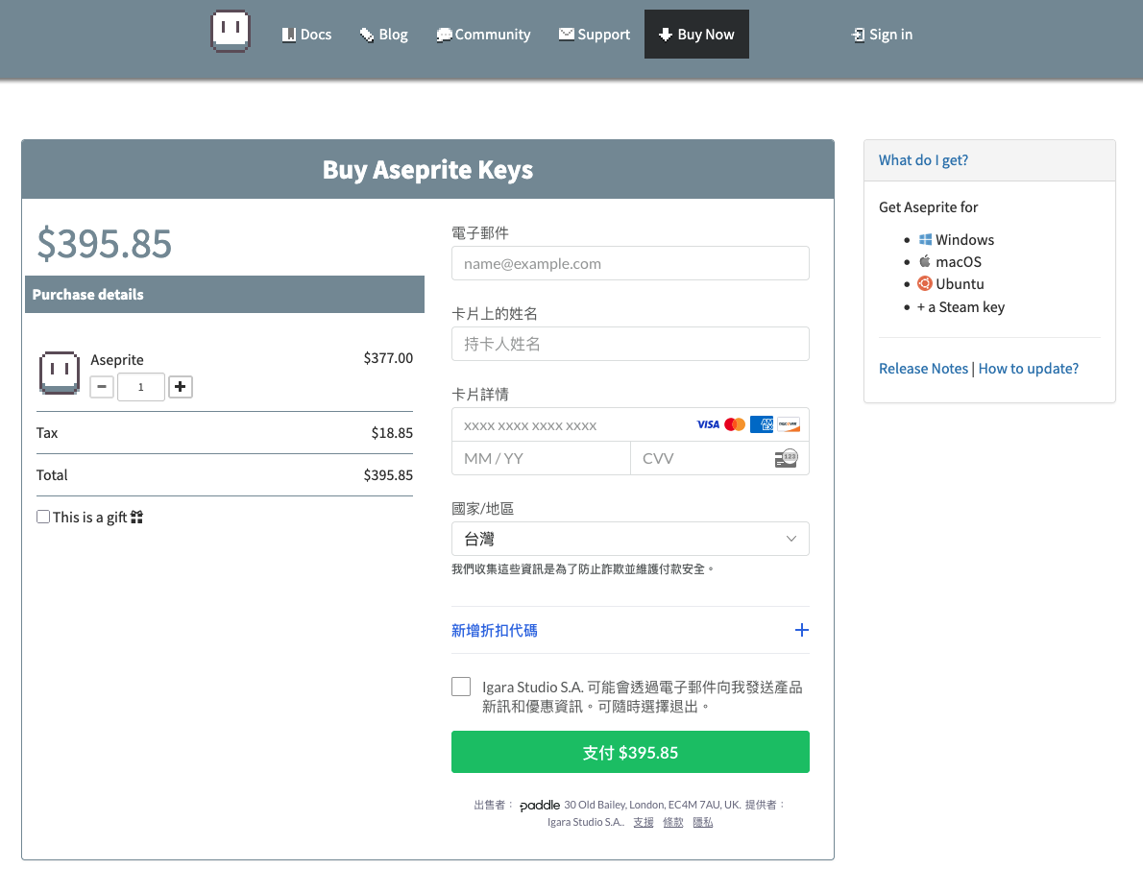Click the Apple macOS icon
1143x893 pixels.
pyautogui.click(x=924, y=261)
